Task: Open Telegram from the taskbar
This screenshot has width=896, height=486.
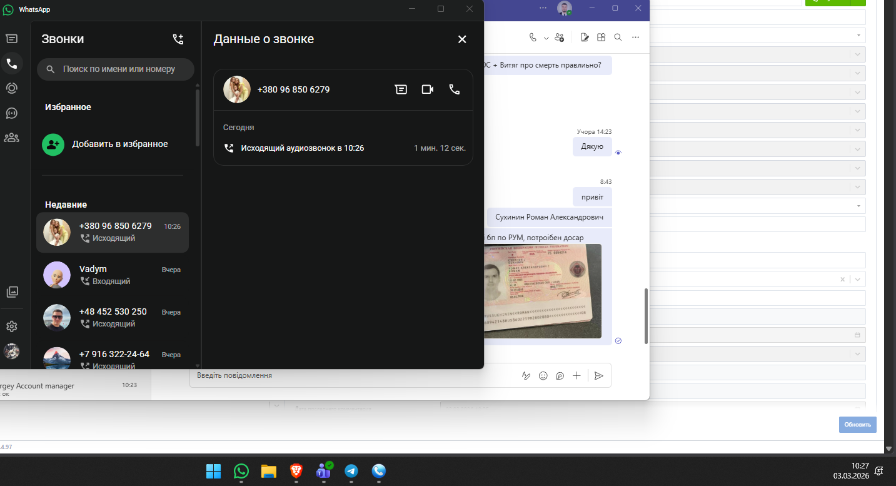Action: tap(351, 471)
